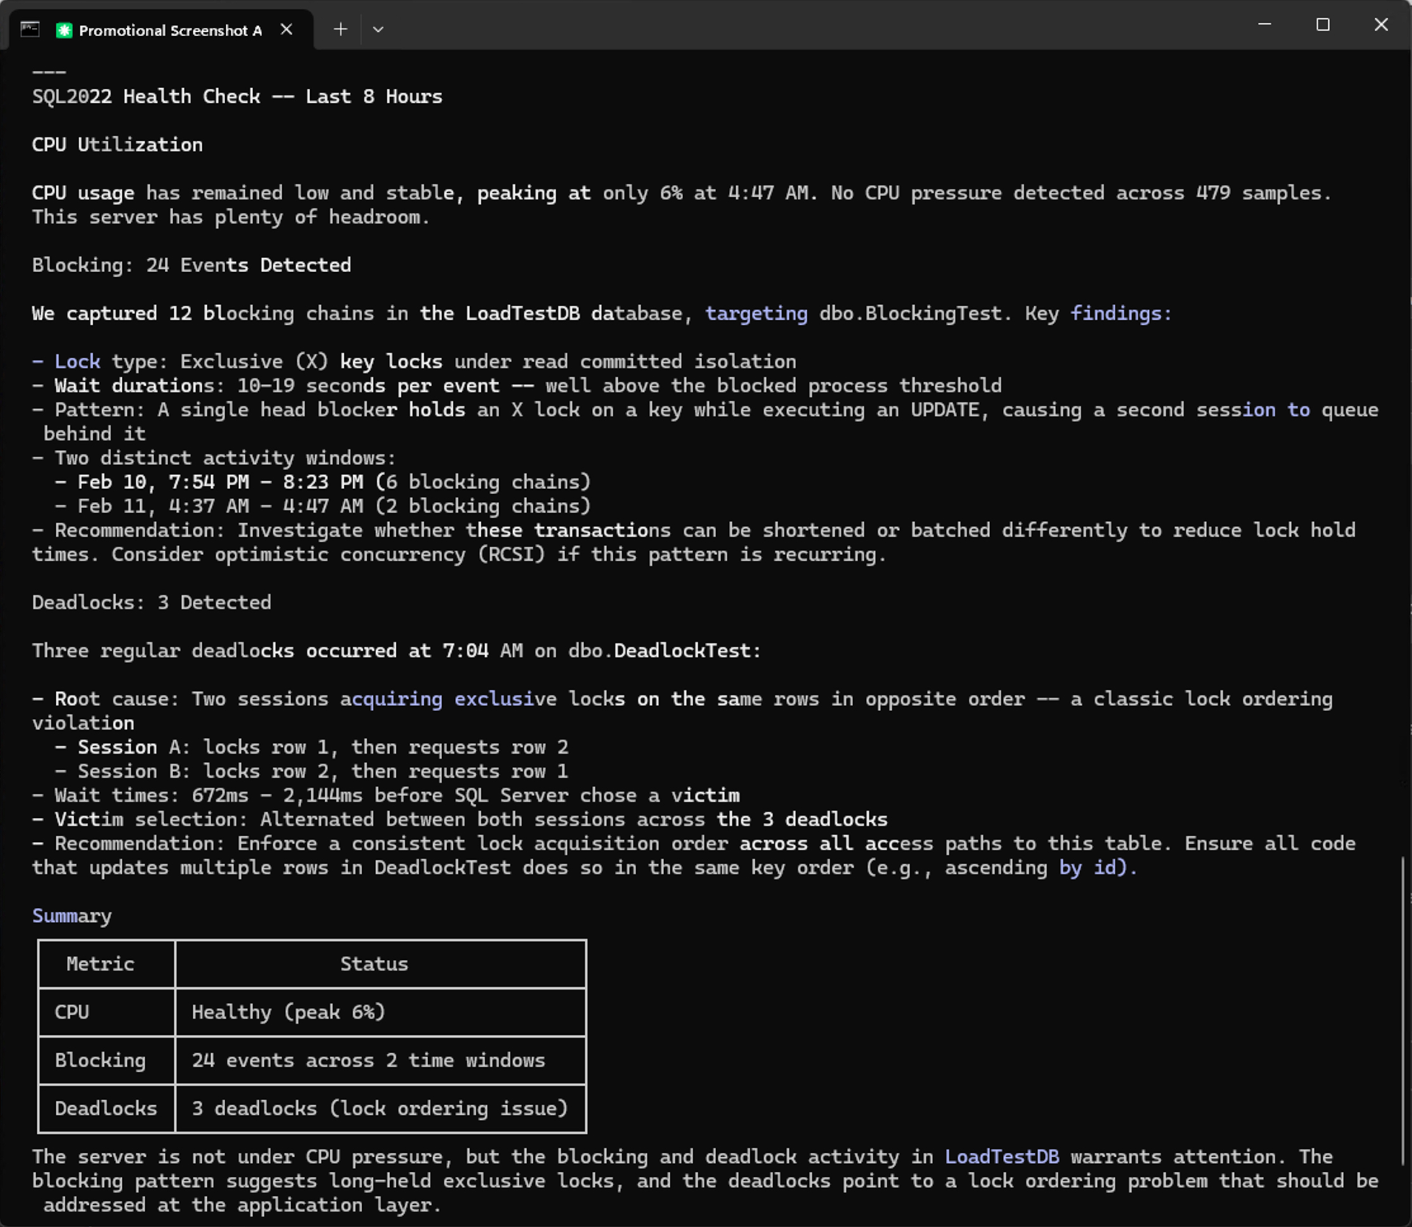
Task: Click the Summary heading above the table
Action: click(71, 915)
